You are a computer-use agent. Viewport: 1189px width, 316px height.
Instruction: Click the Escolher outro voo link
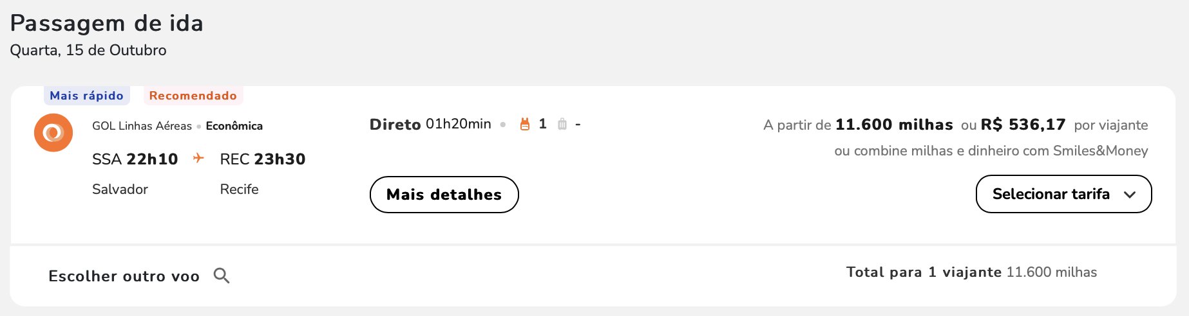click(x=124, y=276)
